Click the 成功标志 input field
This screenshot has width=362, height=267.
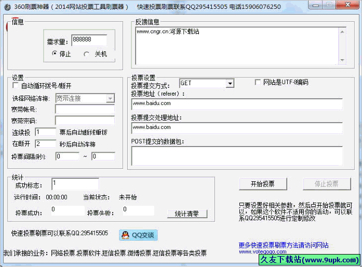coord(75,184)
